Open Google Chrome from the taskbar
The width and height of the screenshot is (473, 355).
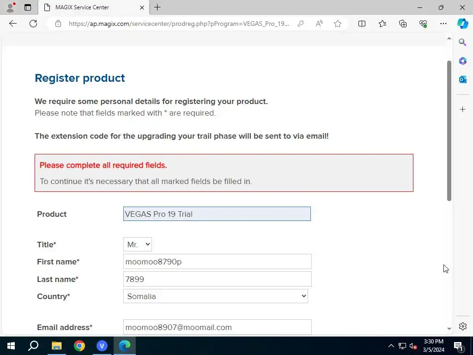79,346
